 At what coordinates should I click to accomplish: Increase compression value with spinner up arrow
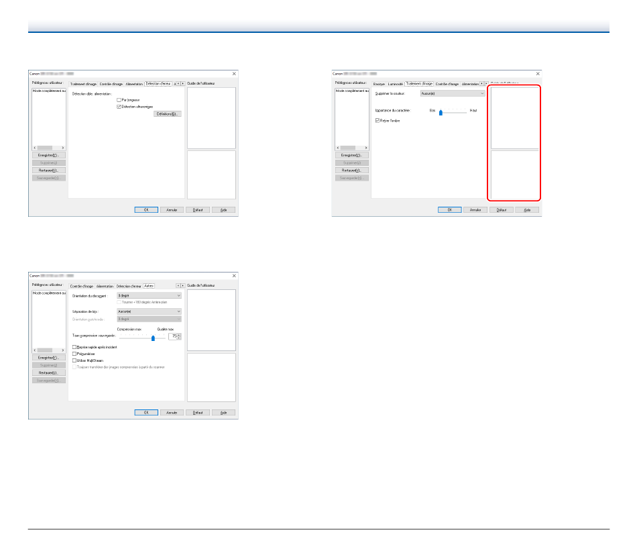(179, 335)
